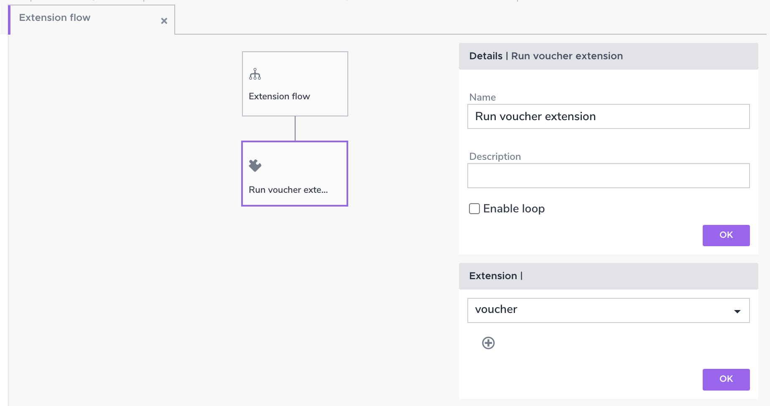Image resolution: width=770 pixels, height=406 pixels.
Task: Click the plus icon to add another extension
Action: coord(488,343)
